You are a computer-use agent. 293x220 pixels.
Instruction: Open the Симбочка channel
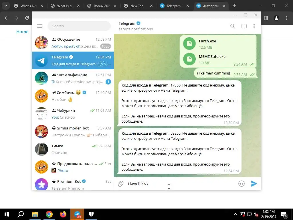pos(73,96)
